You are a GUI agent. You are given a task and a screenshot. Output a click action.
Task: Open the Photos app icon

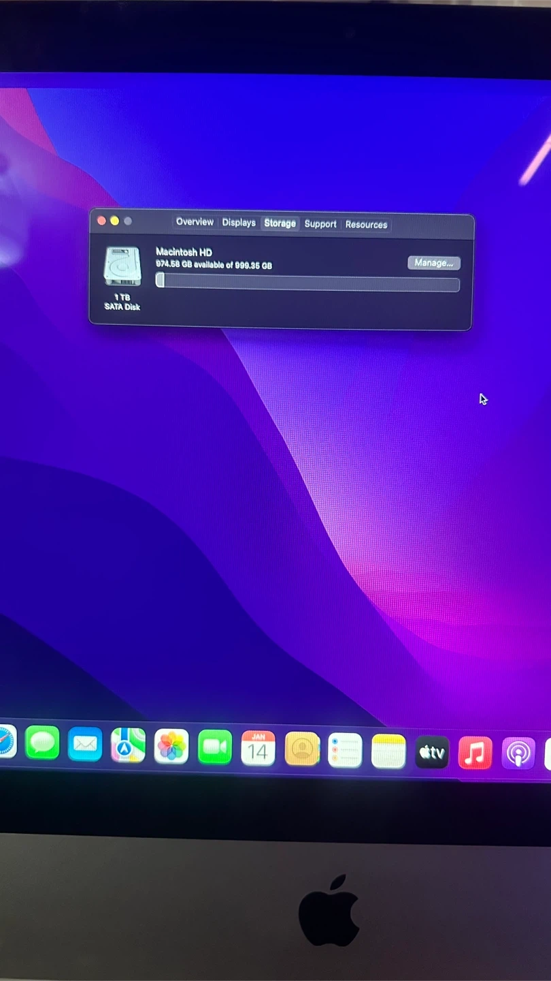171,747
